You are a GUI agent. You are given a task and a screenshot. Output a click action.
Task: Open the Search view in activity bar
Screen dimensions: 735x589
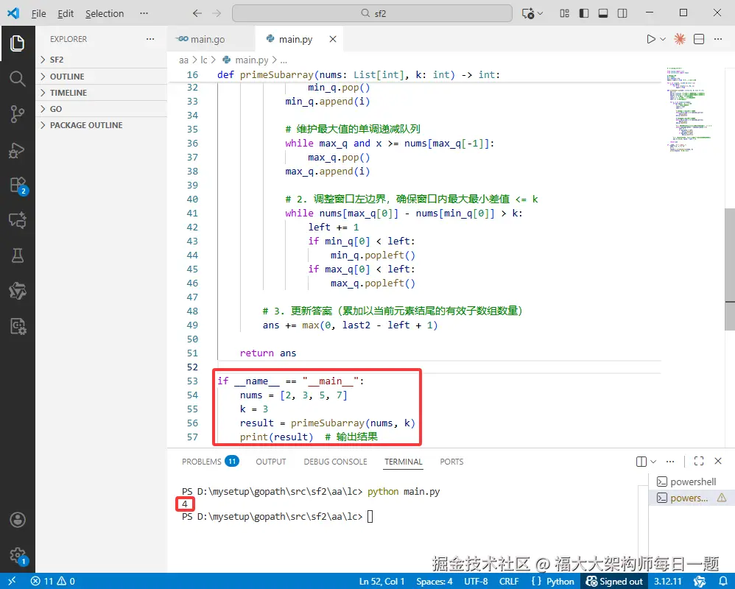pos(18,79)
